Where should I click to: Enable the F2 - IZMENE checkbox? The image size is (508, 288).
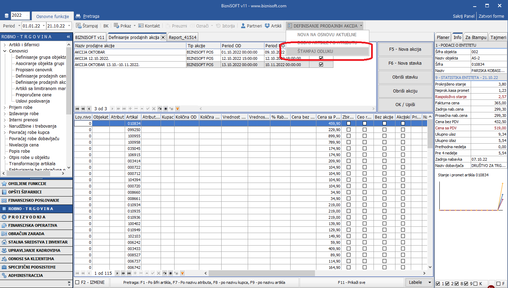pos(77,282)
